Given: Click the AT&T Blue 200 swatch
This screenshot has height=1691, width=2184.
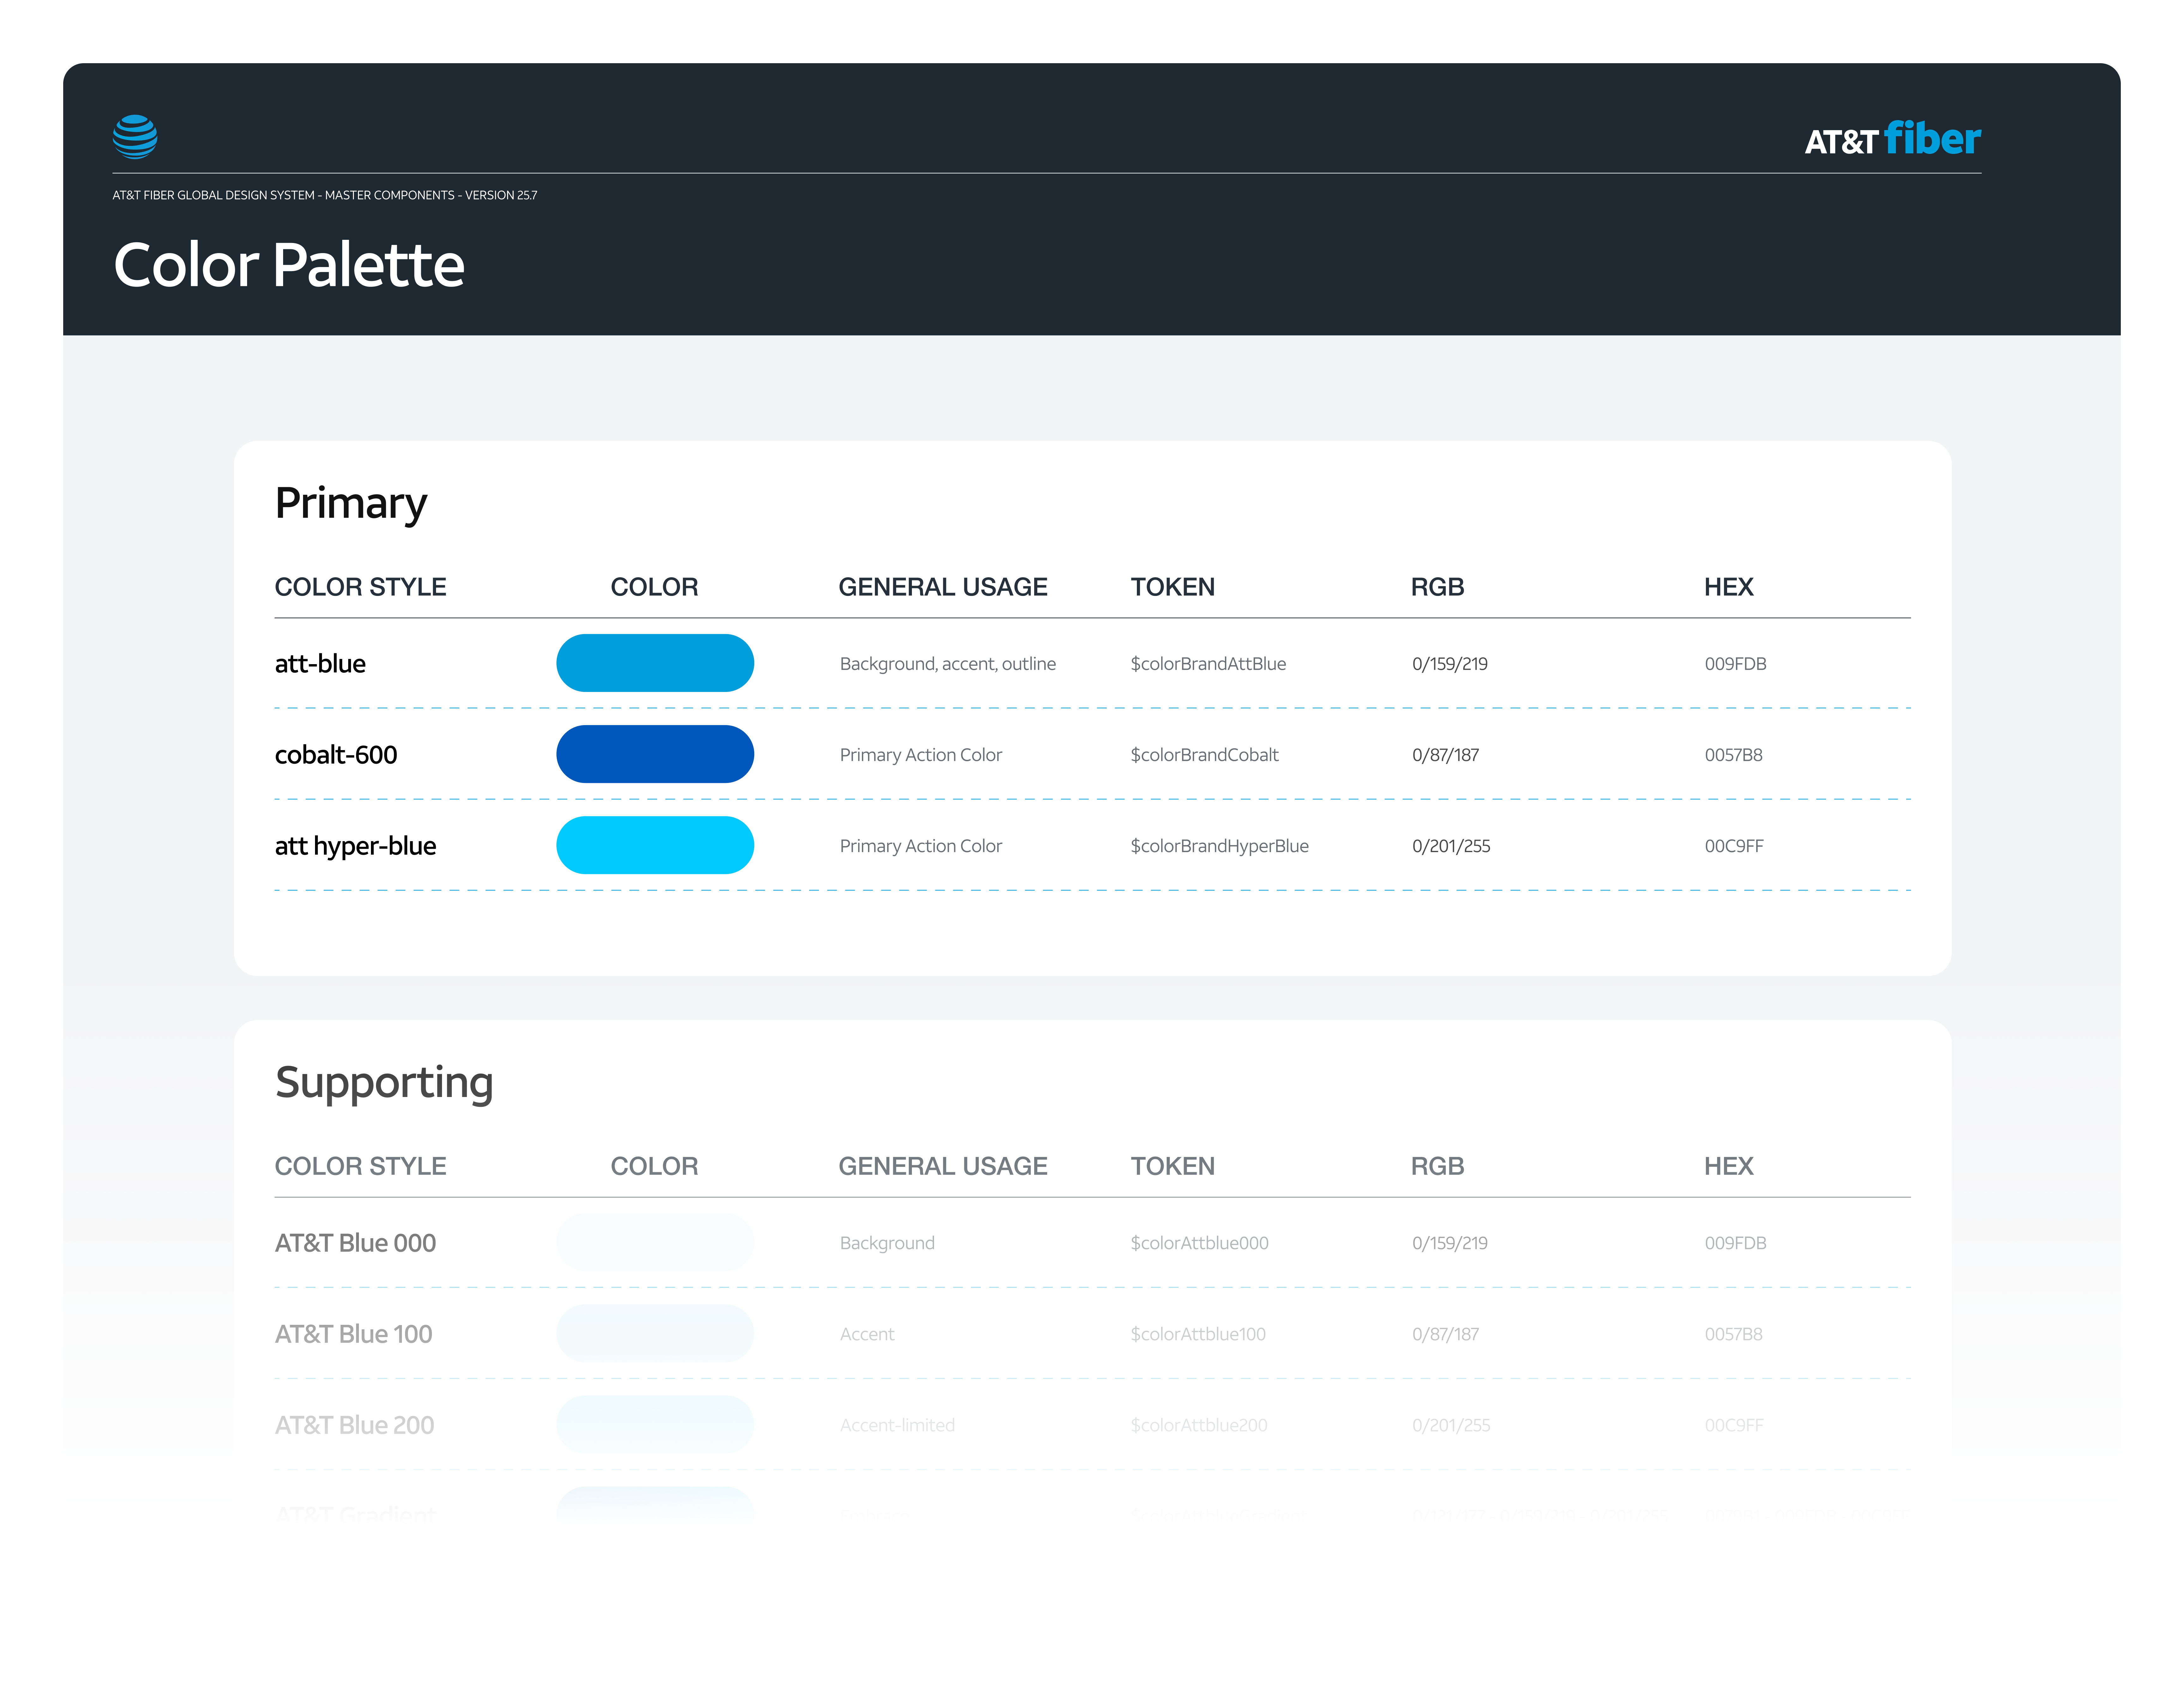Looking at the screenshot, I should point(655,1424).
